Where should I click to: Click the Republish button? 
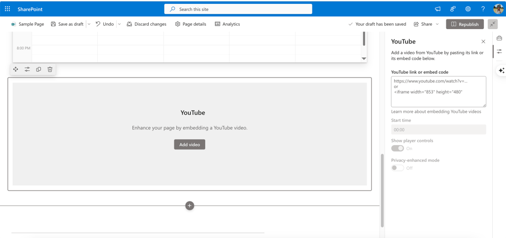point(464,24)
